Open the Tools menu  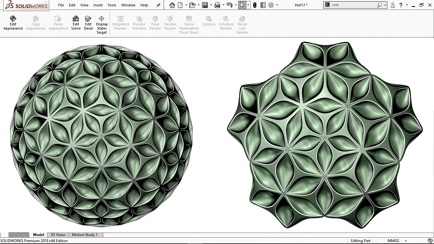tap(112, 5)
